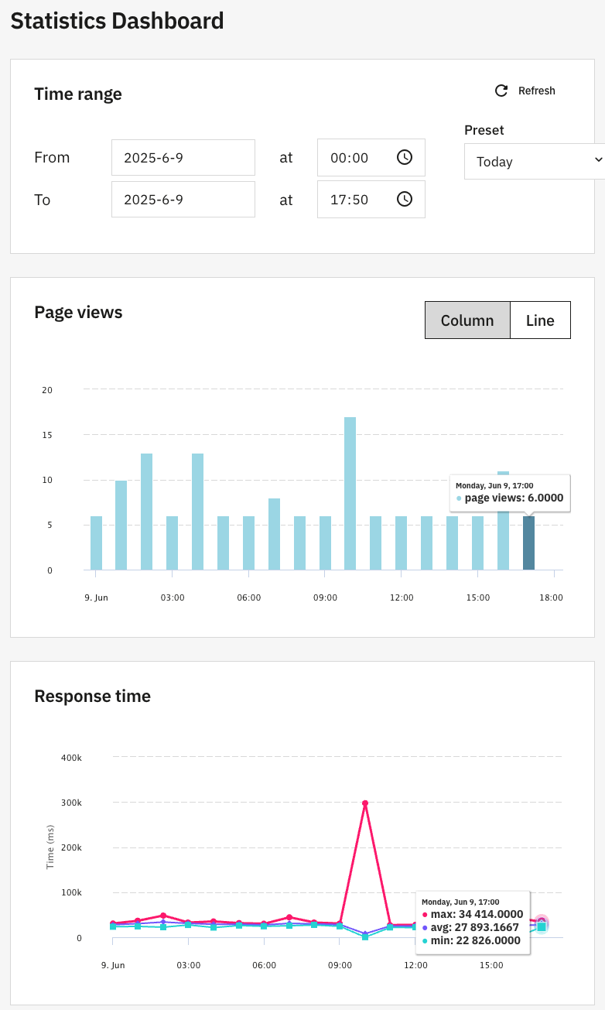Click the To date field 2025-6-9
The height and width of the screenshot is (1010, 605).
183,200
